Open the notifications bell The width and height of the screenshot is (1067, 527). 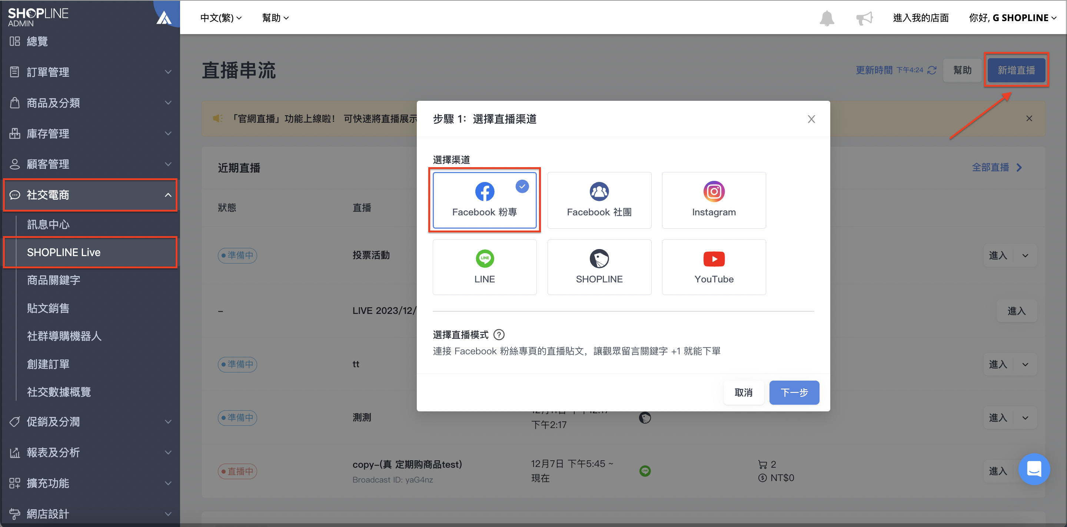tap(827, 18)
